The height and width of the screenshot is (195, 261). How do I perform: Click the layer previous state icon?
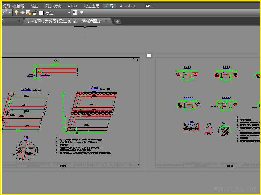pyautogui.click(x=75, y=13)
